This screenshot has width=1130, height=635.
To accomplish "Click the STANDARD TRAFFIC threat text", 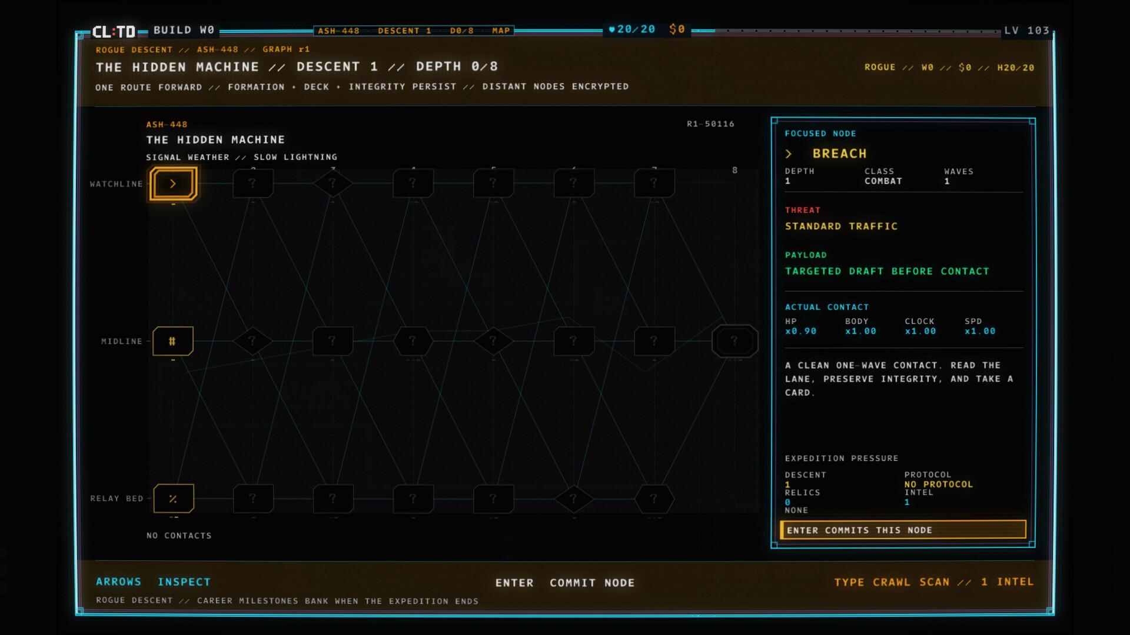I will [x=841, y=226].
